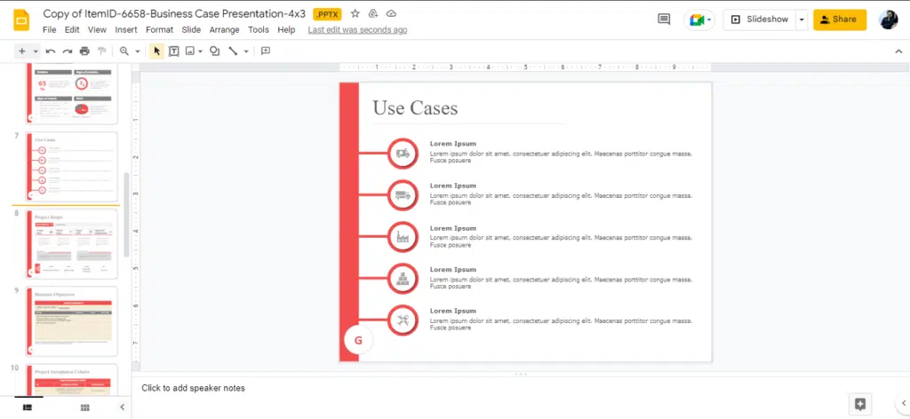Add a comment using the toolbar icon
Screen dimensions: 910x419
pyautogui.click(x=265, y=51)
